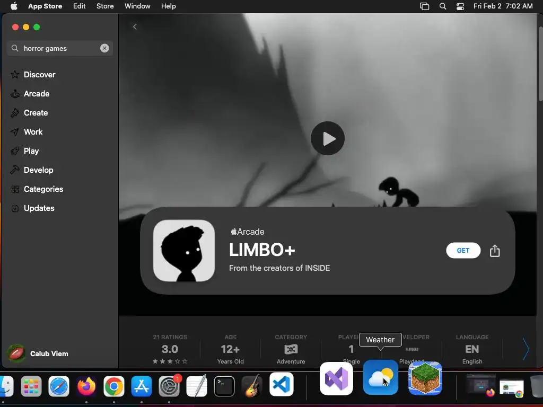The width and height of the screenshot is (543, 407).
Task: Get the LIMBO+ game
Action: pyautogui.click(x=463, y=250)
